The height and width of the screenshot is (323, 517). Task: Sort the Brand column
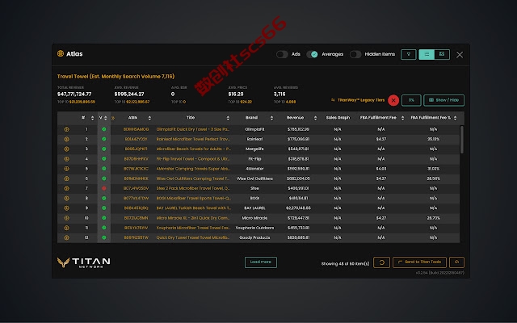click(x=271, y=118)
